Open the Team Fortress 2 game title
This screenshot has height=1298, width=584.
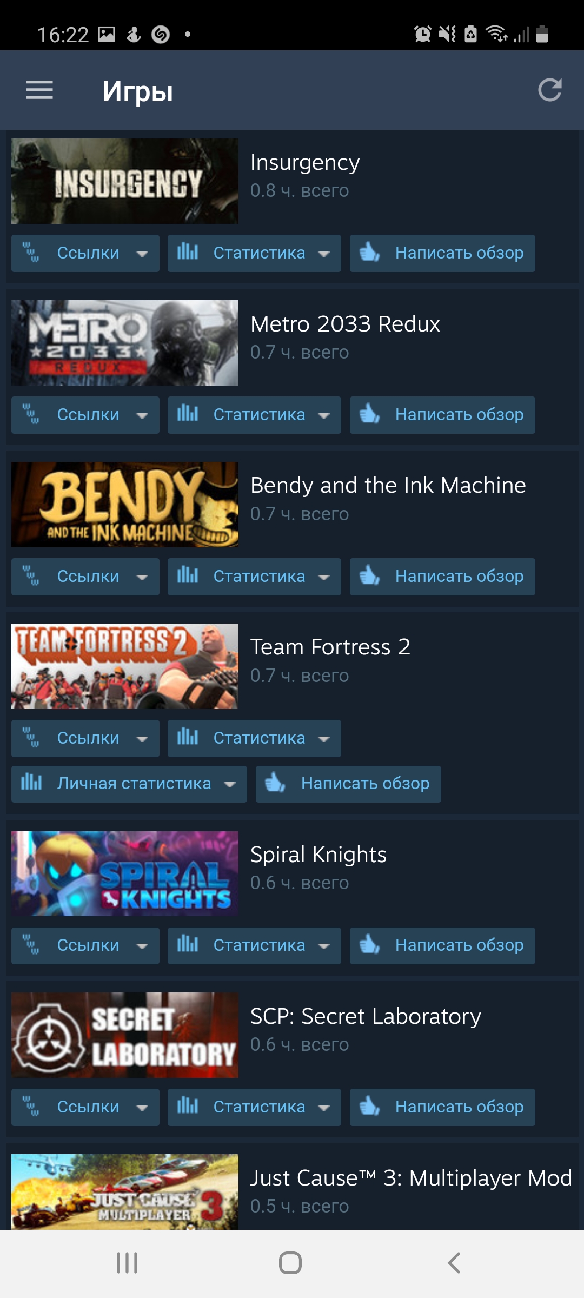point(330,647)
